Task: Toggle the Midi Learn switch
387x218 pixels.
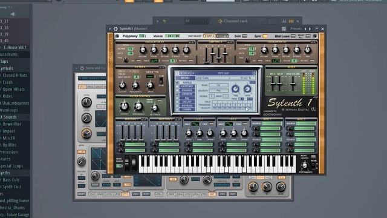Action: [293, 36]
